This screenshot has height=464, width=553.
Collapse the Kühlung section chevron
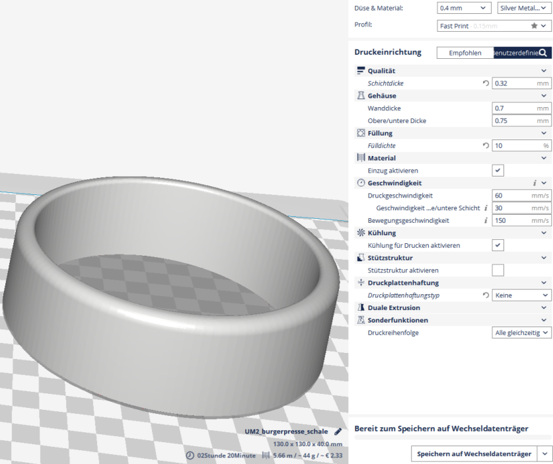tap(544, 233)
